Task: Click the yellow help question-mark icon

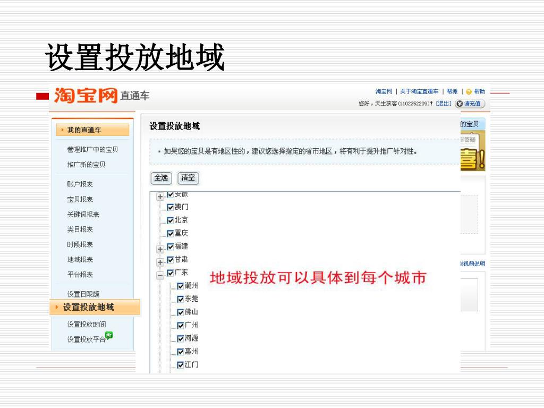Action: pos(469,91)
